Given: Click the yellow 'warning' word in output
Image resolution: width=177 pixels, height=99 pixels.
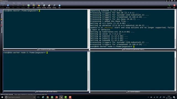Looking at the screenshot, I should click(x=108, y=28).
